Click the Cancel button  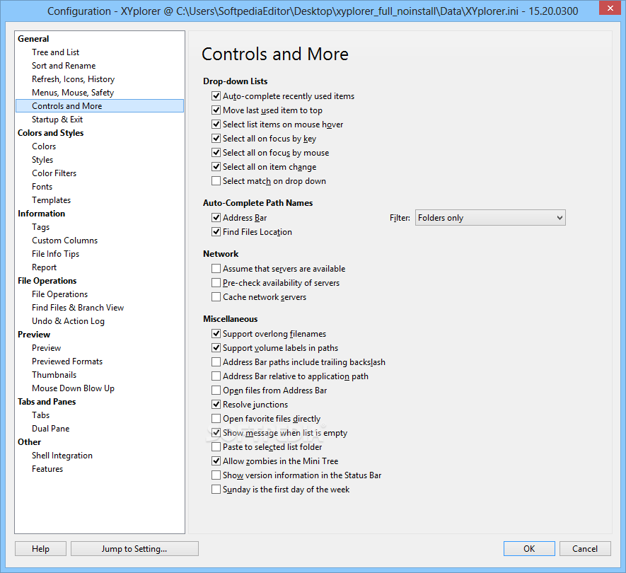tap(585, 549)
